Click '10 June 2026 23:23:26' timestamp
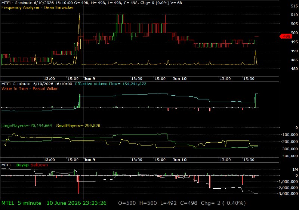The image size is (299, 210). pyautogui.click(x=77, y=203)
